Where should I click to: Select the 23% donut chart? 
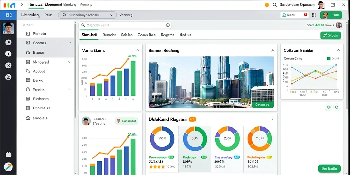(x=227, y=138)
